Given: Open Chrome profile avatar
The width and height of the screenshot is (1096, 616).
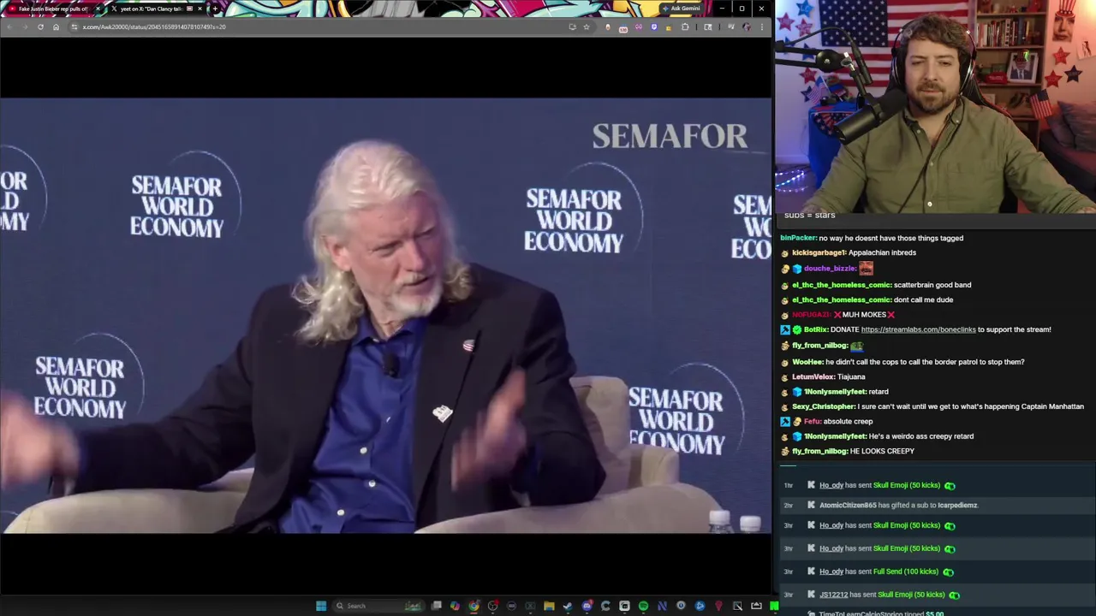Looking at the screenshot, I should click(747, 27).
